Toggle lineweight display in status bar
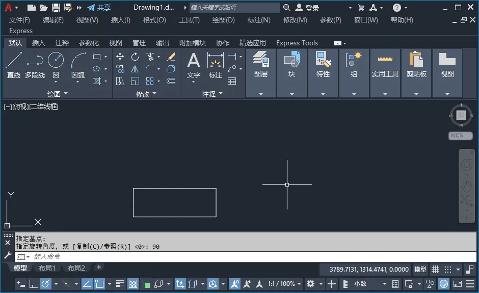The image size is (479, 293). coord(120,284)
